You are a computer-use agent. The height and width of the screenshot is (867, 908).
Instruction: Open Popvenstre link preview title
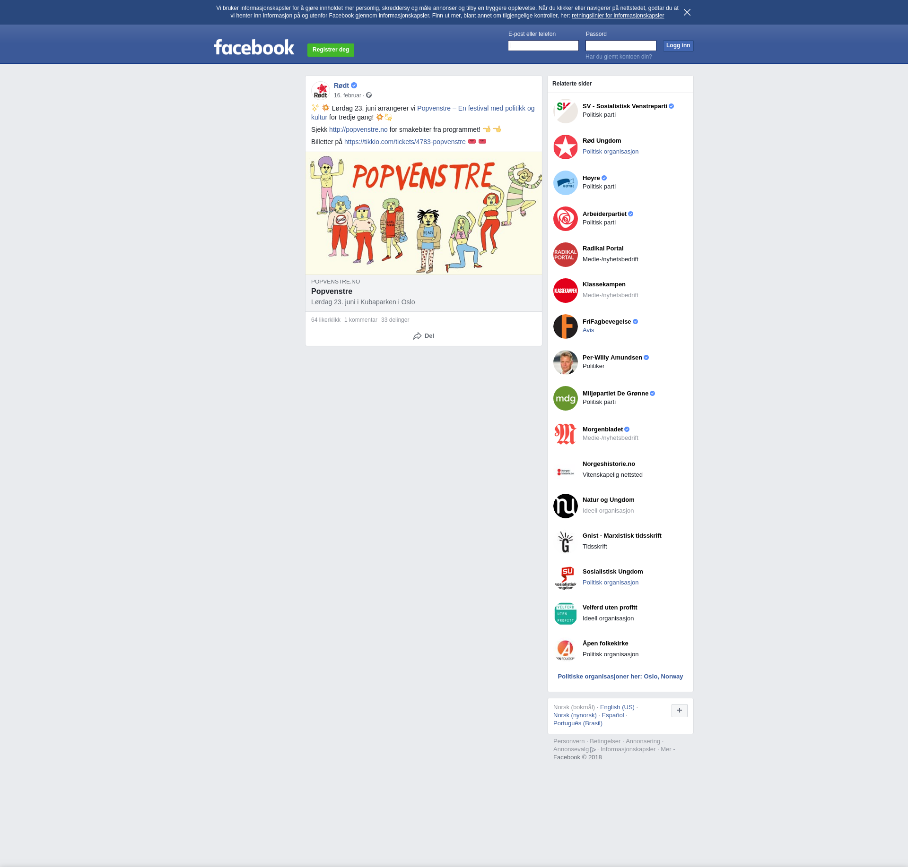point(332,292)
